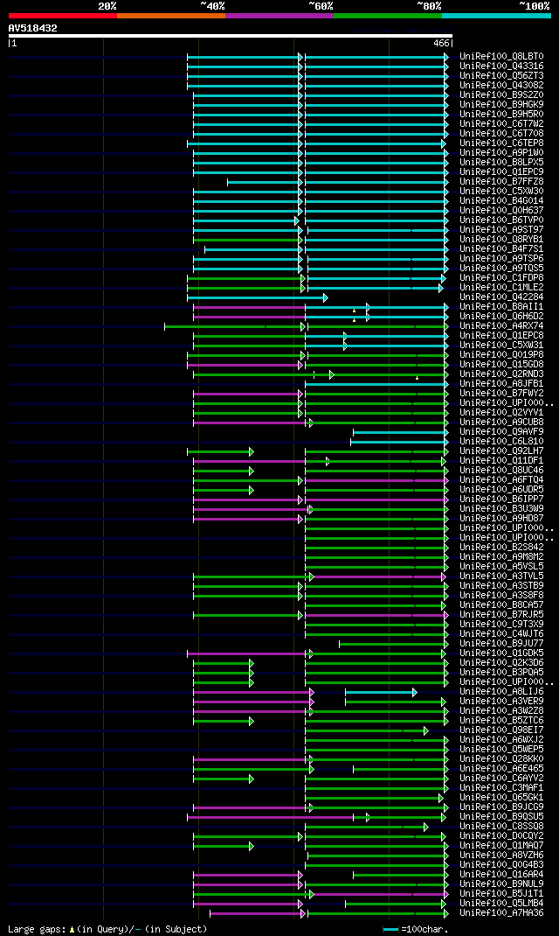Select the UniRef100_Q98EI7 label

(x=501, y=730)
